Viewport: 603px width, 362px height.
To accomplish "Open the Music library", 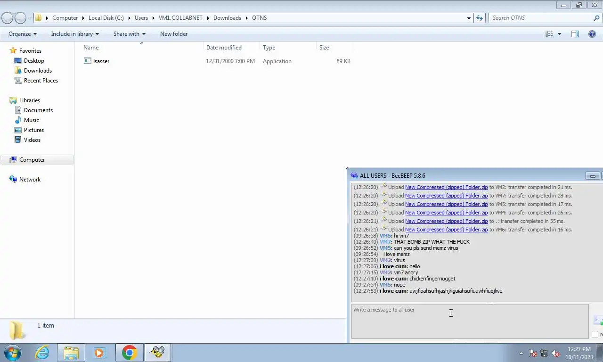I will pos(31,120).
